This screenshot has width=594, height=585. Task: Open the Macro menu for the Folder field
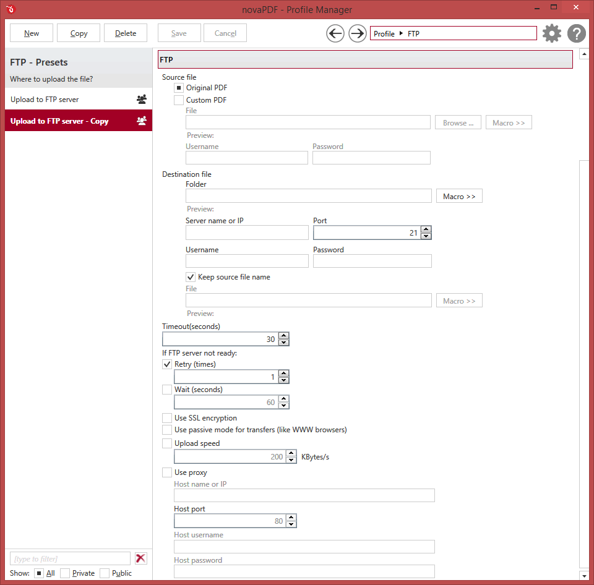pyautogui.click(x=459, y=196)
